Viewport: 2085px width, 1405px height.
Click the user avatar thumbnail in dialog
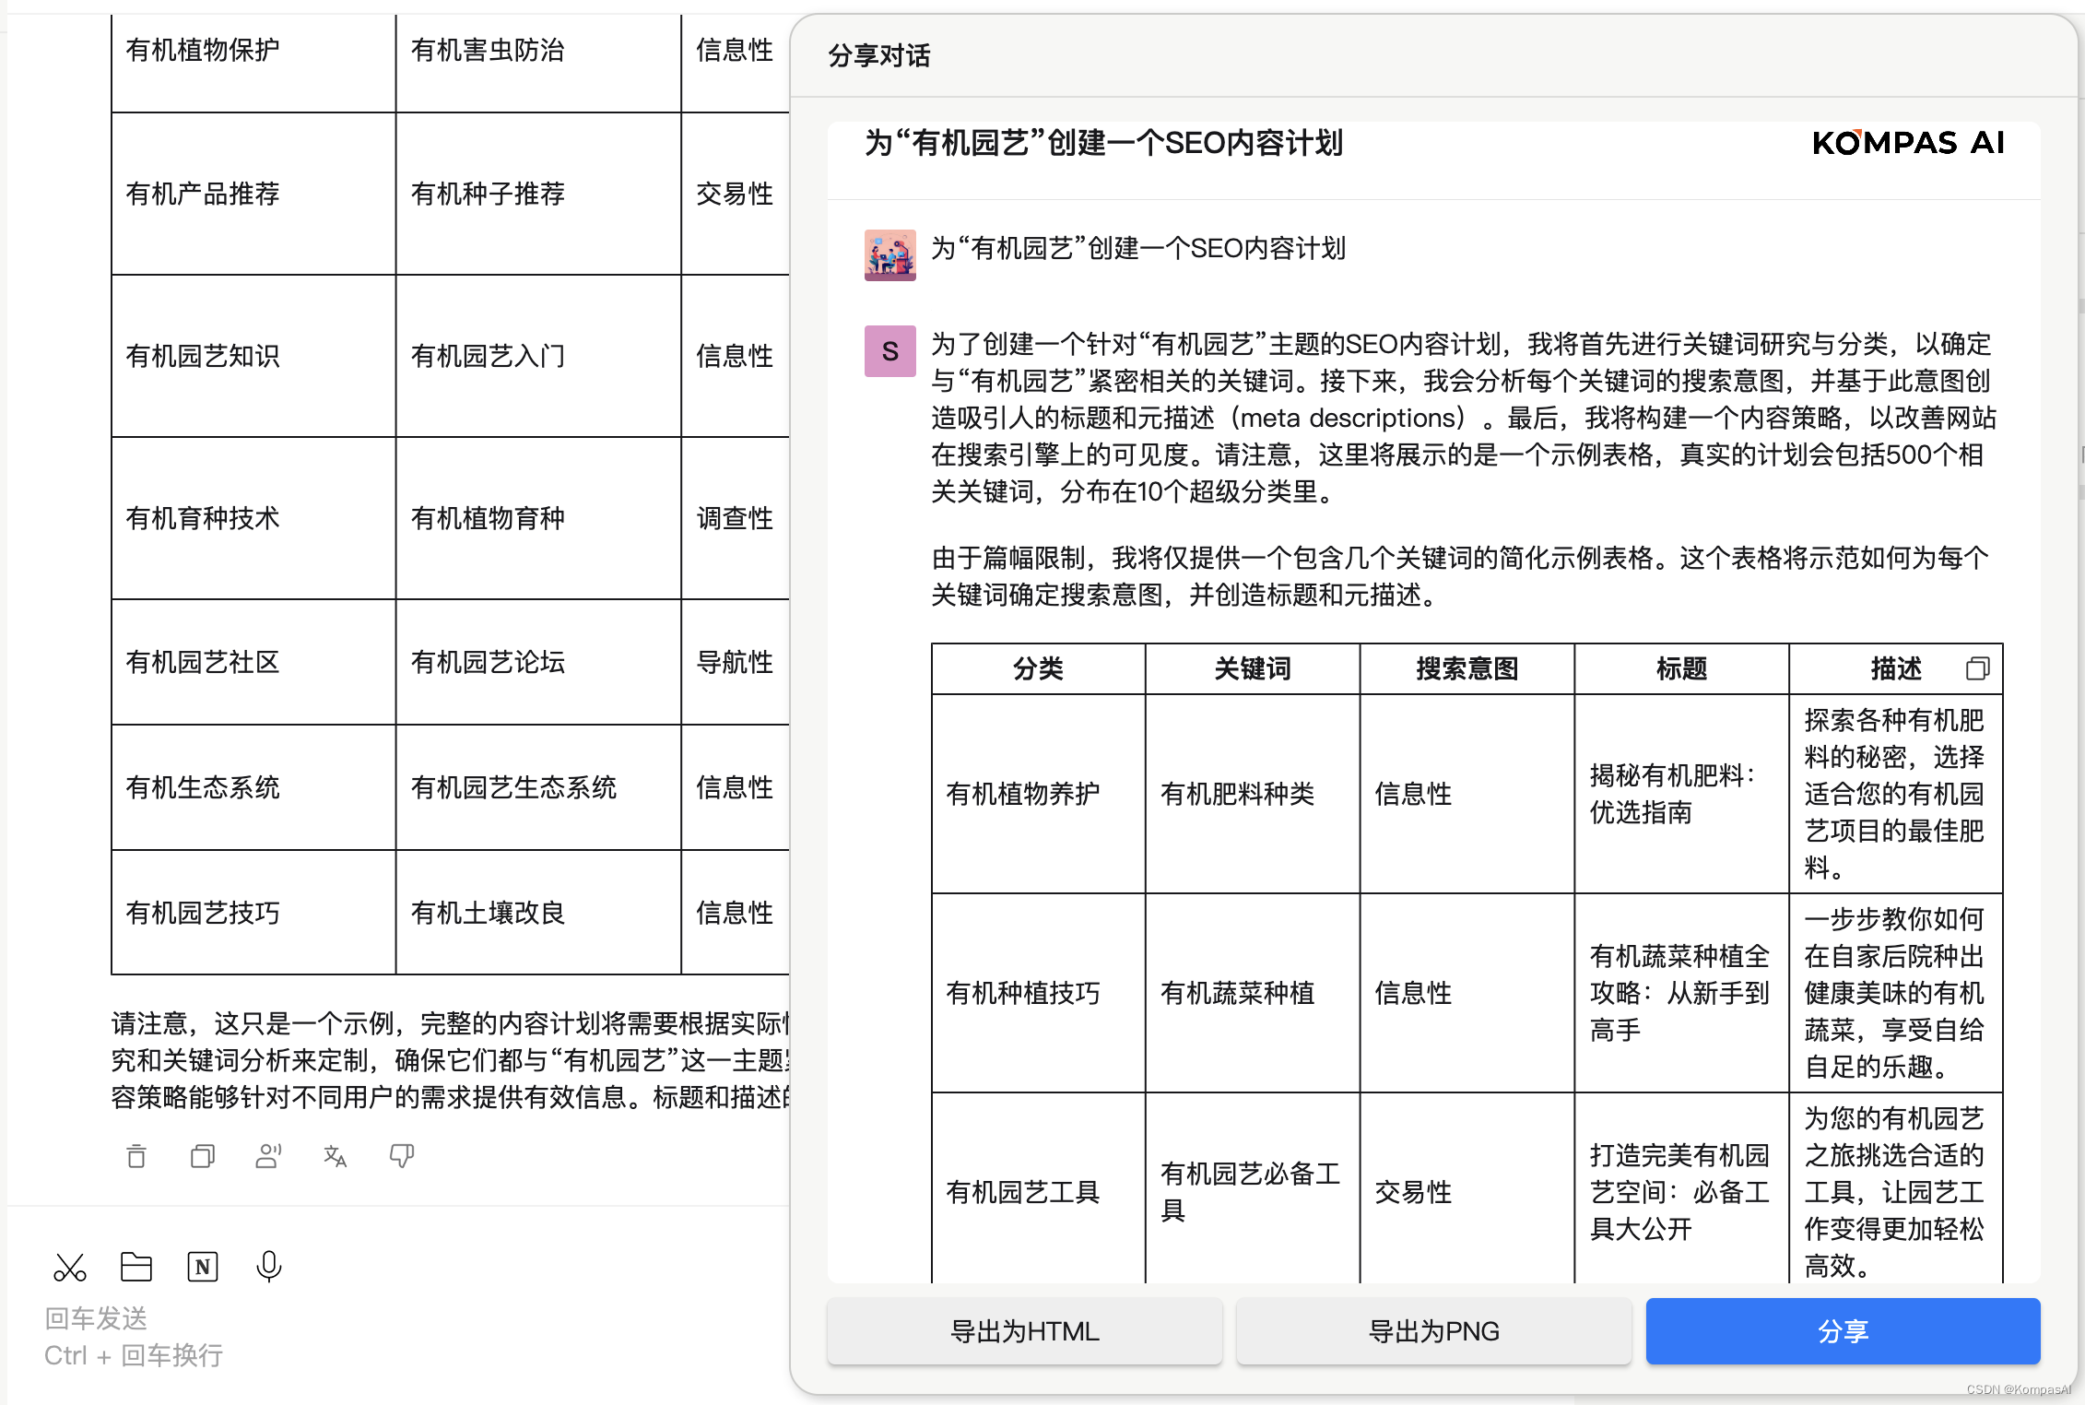tap(889, 255)
